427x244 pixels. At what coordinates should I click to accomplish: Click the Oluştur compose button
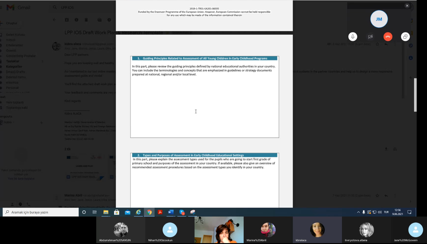12,23
